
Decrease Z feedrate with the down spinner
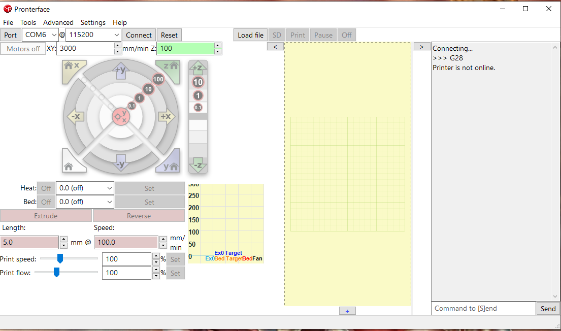(218, 52)
